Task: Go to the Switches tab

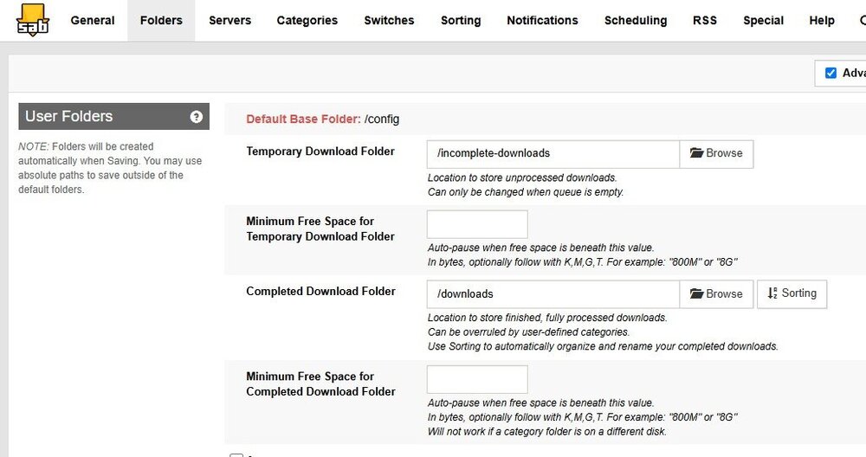Action: pyautogui.click(x=389, y=21)
